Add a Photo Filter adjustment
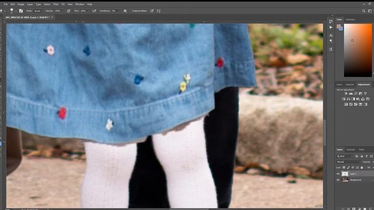The height and width of the screenshot is (210, 374). click(358, 99)
